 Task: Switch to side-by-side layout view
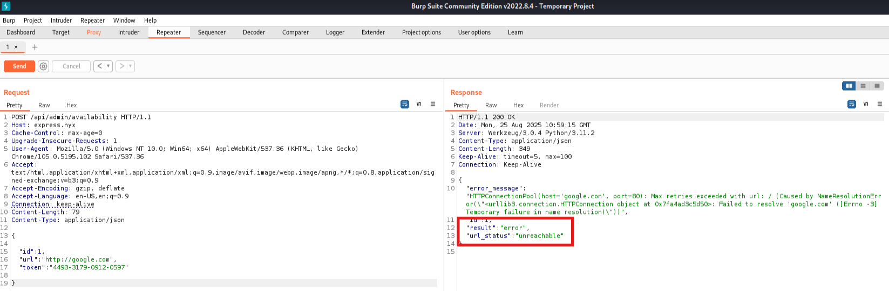849,86
